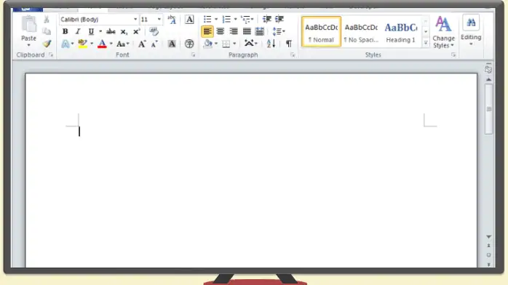Insert a numbered list
The width and height of the screenshot is (508, 285).
click(226, 20)
